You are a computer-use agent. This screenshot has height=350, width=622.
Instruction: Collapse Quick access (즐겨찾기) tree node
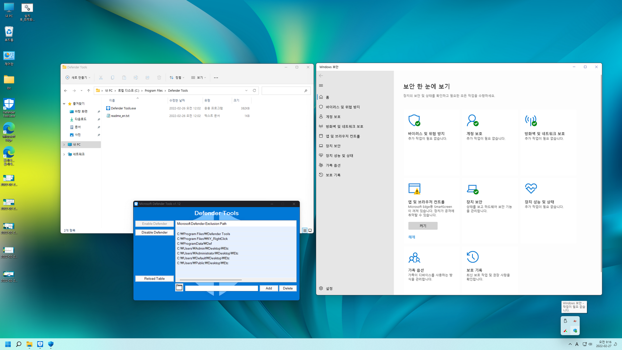[x=64, y=103]
